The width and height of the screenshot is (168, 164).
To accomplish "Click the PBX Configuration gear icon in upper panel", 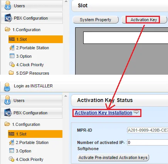I will pos(8,18).
